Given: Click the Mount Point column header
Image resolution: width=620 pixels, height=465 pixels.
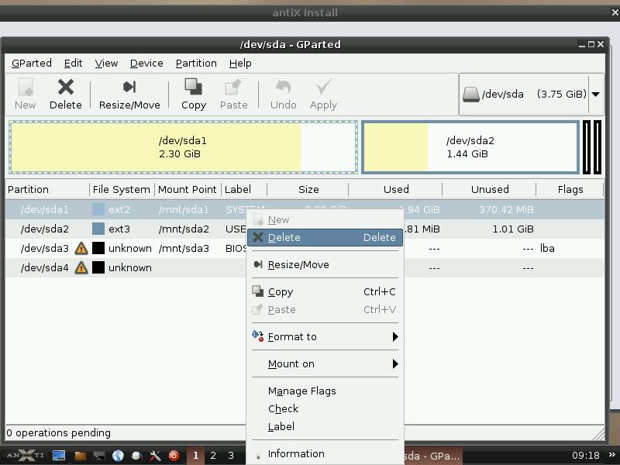Looking at the screenshot, I should 188,189.
